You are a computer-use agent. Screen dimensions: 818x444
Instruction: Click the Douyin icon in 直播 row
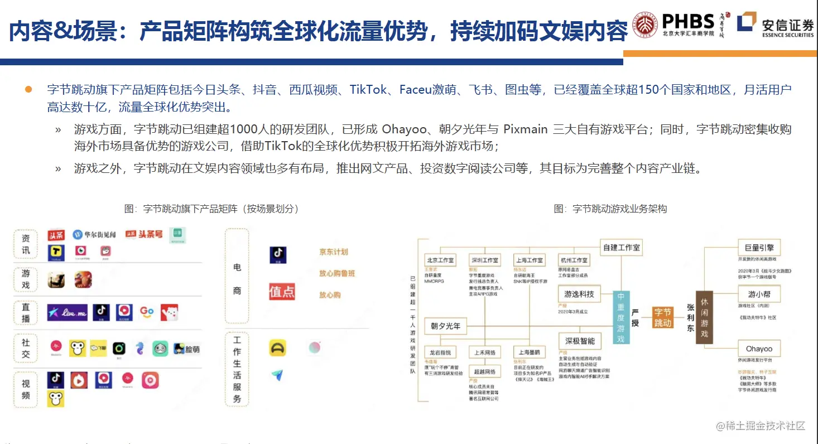(x=101, y=312)
